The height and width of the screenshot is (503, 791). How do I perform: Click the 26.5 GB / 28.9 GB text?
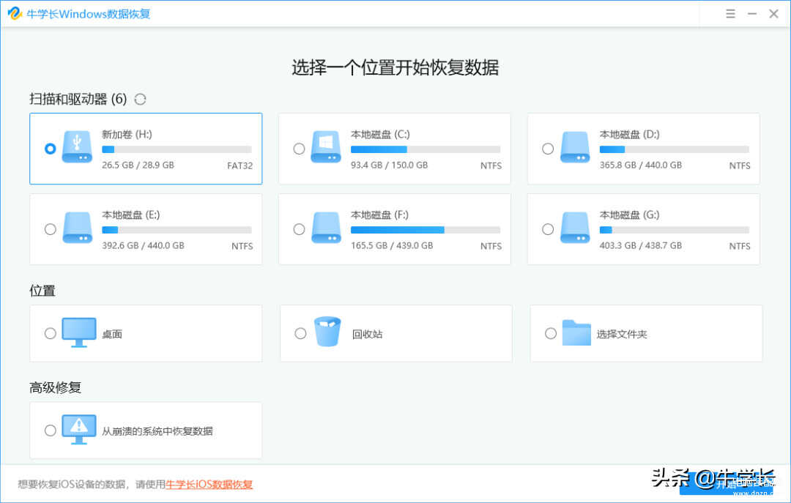point(138,165)
